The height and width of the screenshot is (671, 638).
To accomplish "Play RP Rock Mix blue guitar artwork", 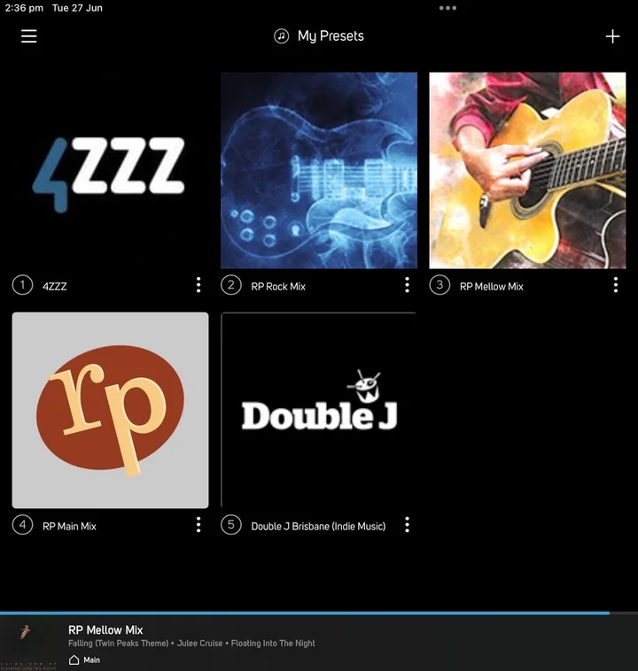I will 319,170.
